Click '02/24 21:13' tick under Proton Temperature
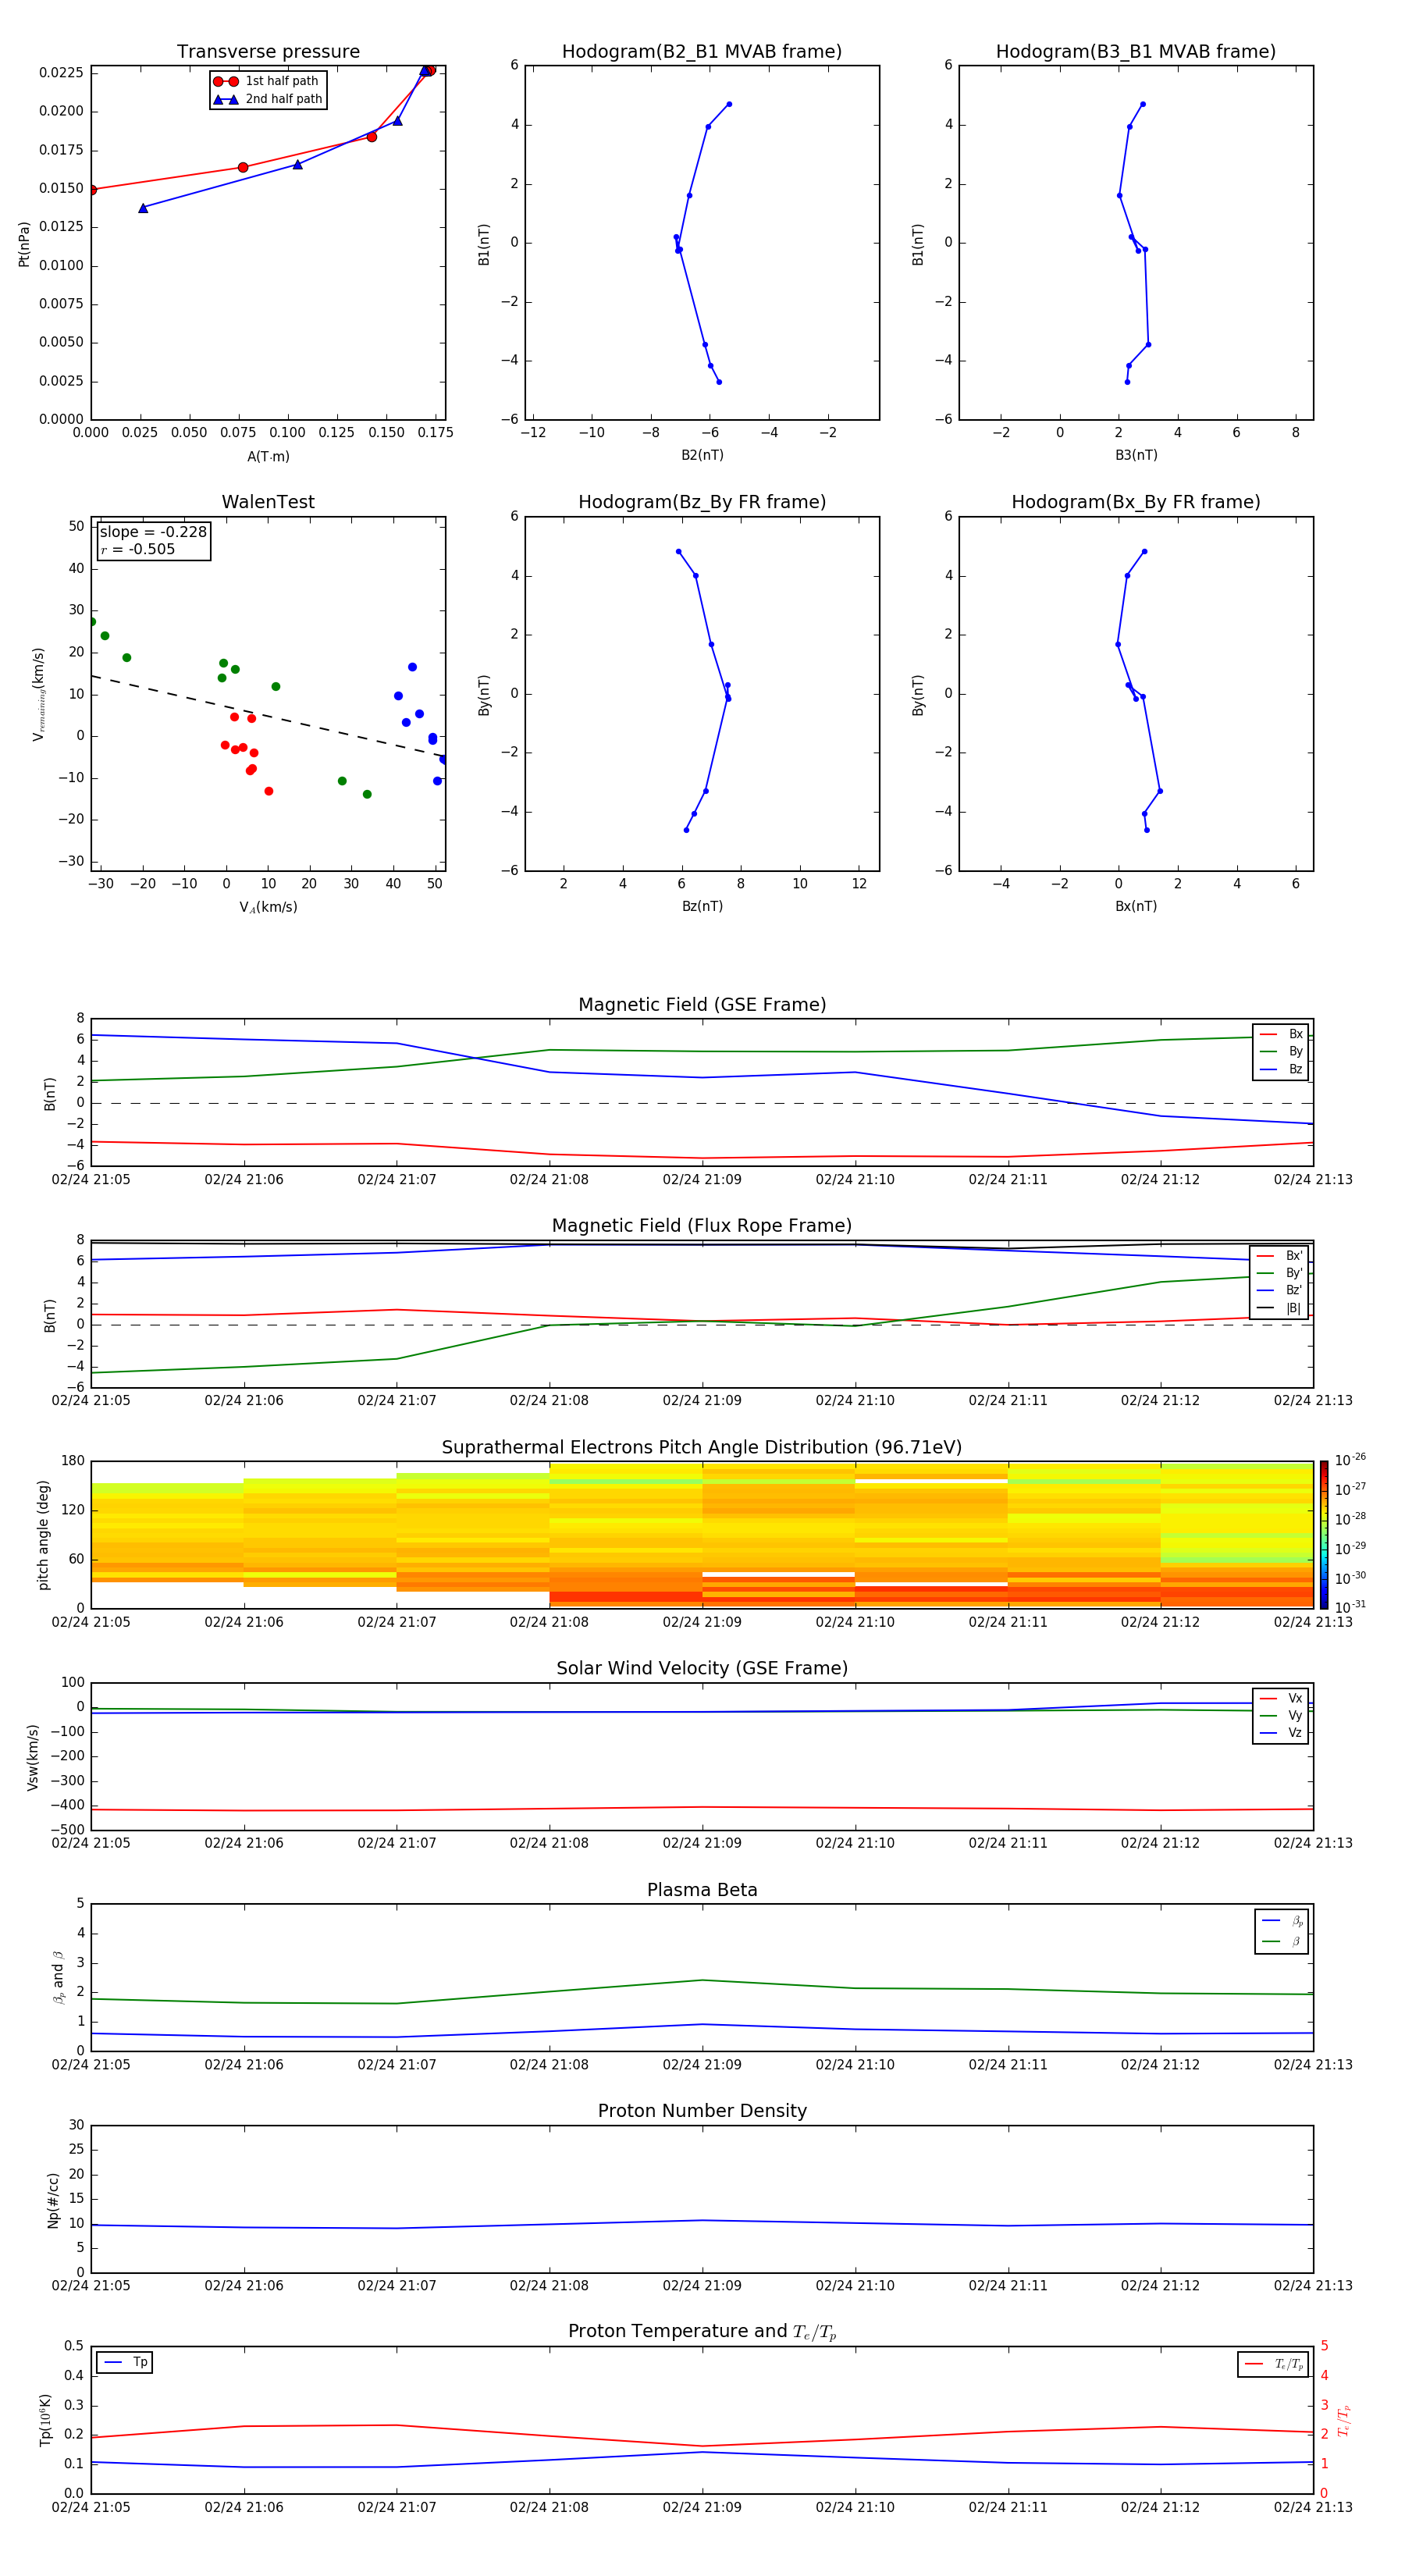Image resolution: width=1405 pixels, height=2576 pixels. click(x=1312, y=2507)
